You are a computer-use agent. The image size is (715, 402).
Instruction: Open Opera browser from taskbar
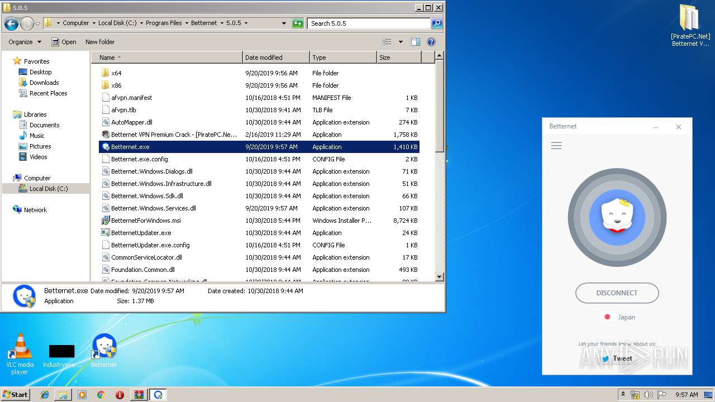[120, 395]
